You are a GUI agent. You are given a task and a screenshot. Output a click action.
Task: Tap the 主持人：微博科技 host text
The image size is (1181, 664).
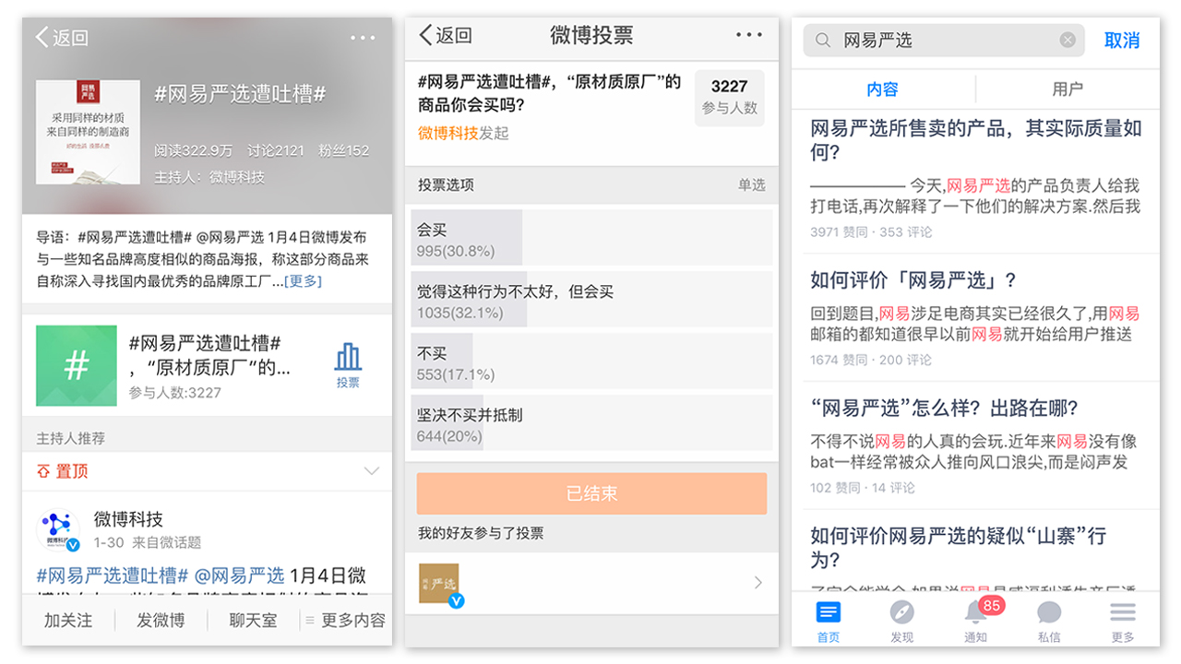(209, 177)
